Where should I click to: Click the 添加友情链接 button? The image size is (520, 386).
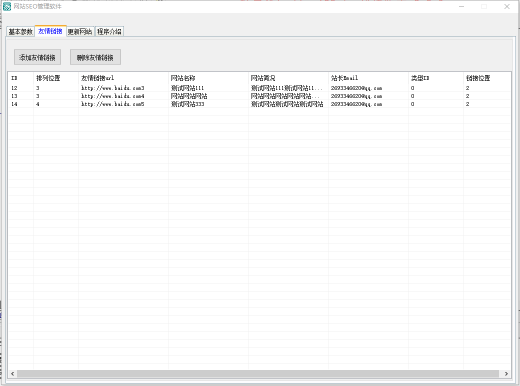coord(37,57)
